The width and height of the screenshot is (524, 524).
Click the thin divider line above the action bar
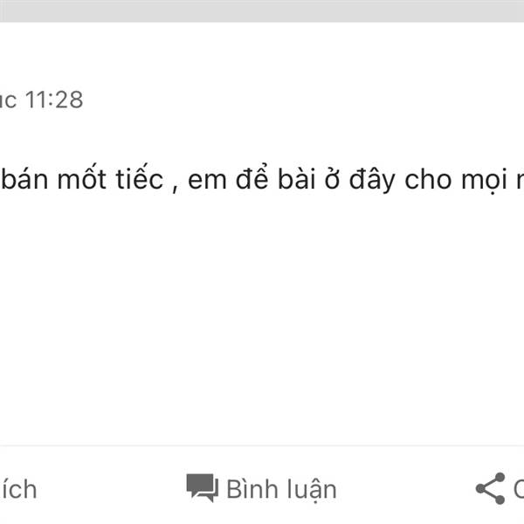point(262,445)
